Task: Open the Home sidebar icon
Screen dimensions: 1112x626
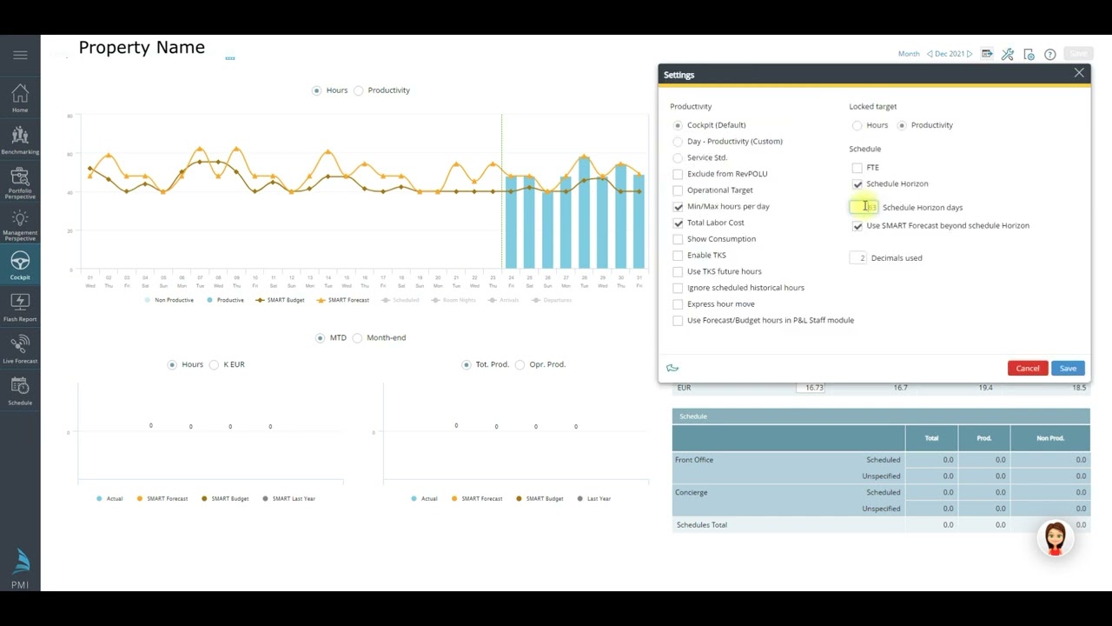Action: click(20, 97)
